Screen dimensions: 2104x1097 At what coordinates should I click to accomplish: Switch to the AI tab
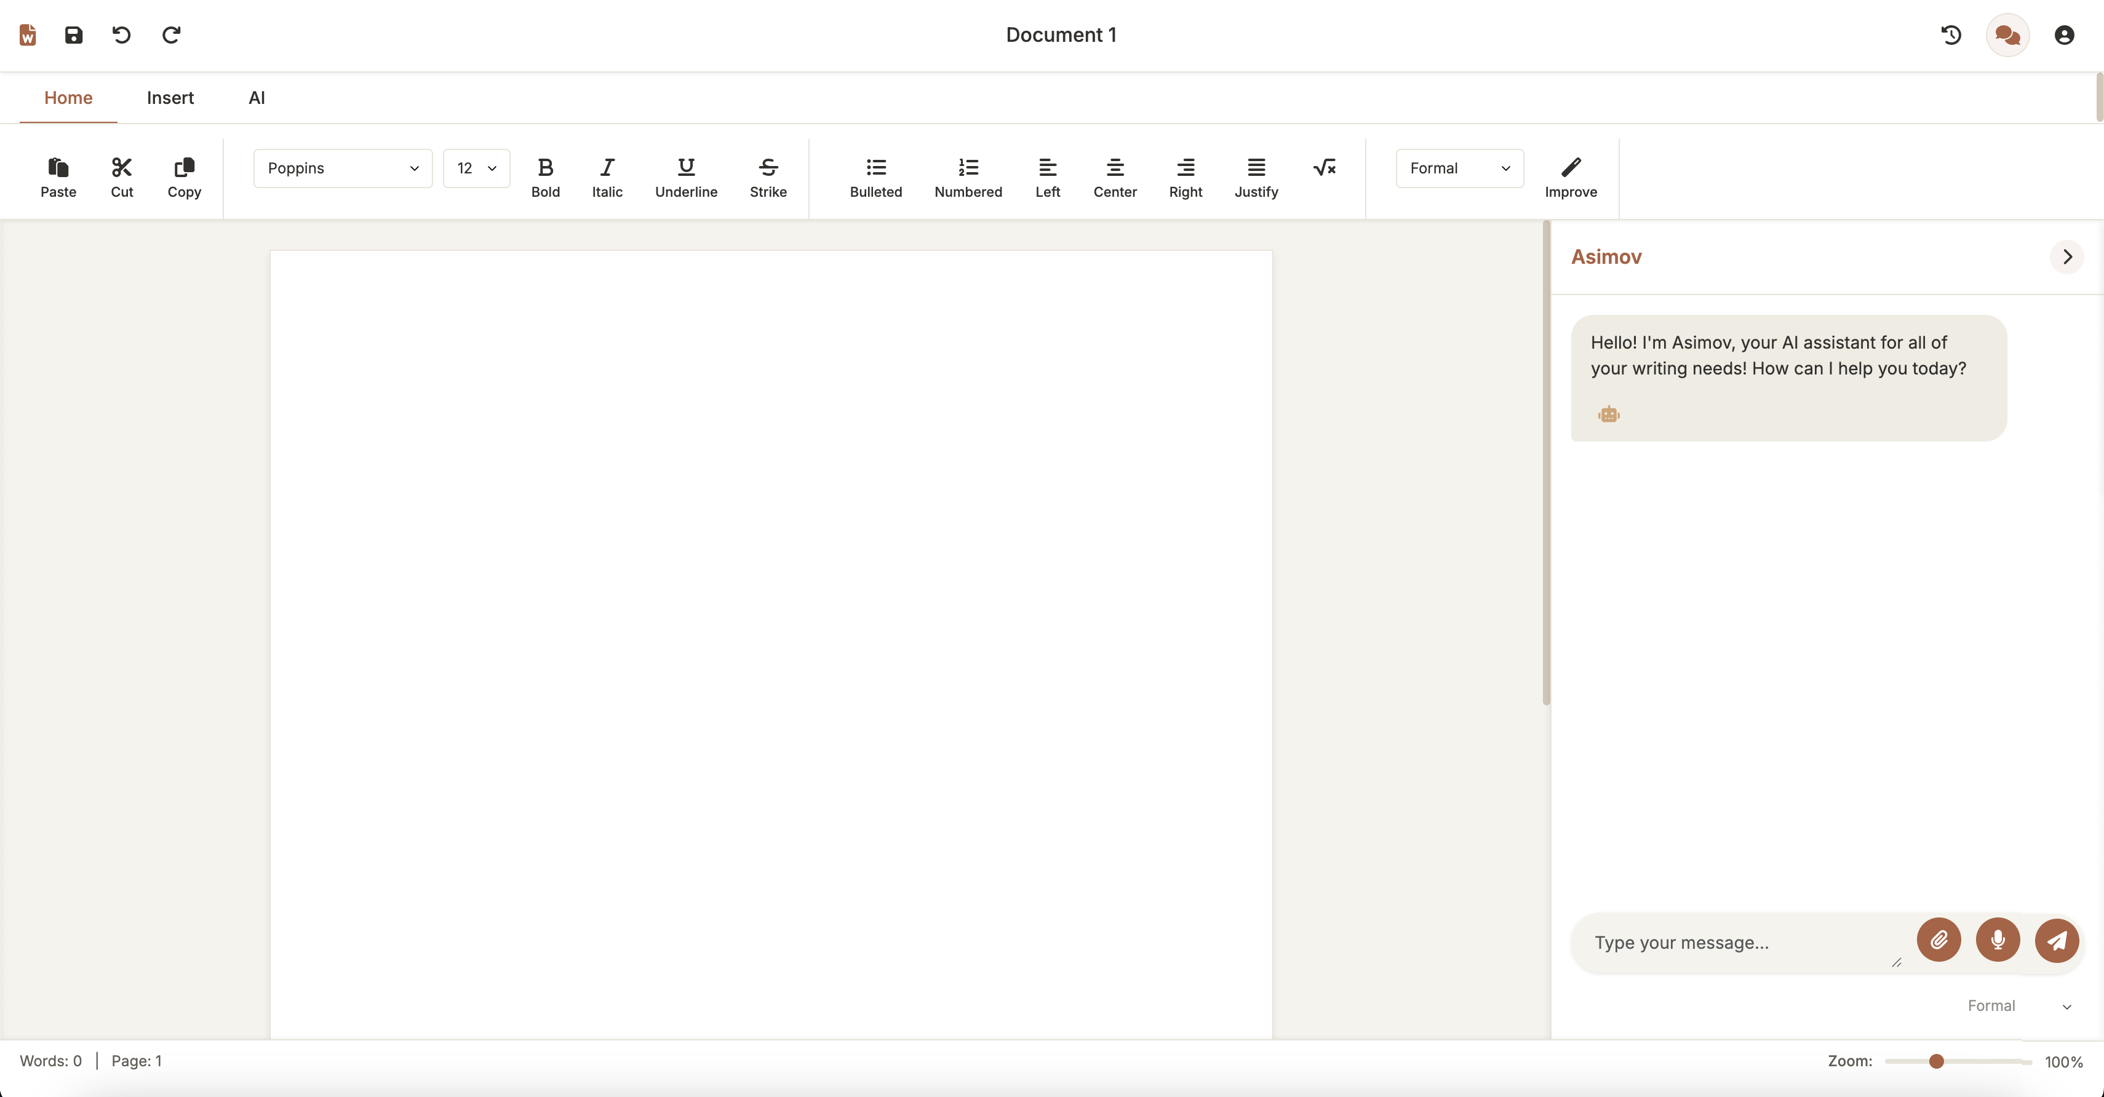[x=257, y=98]
